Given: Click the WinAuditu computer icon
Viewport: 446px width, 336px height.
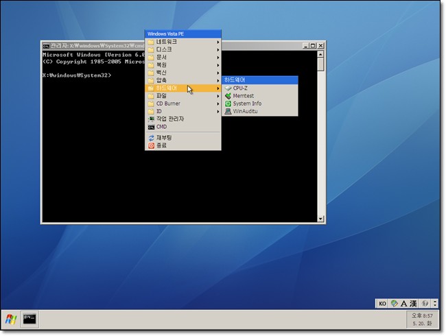Looking at the screenshot, I should tap(228, 112).
